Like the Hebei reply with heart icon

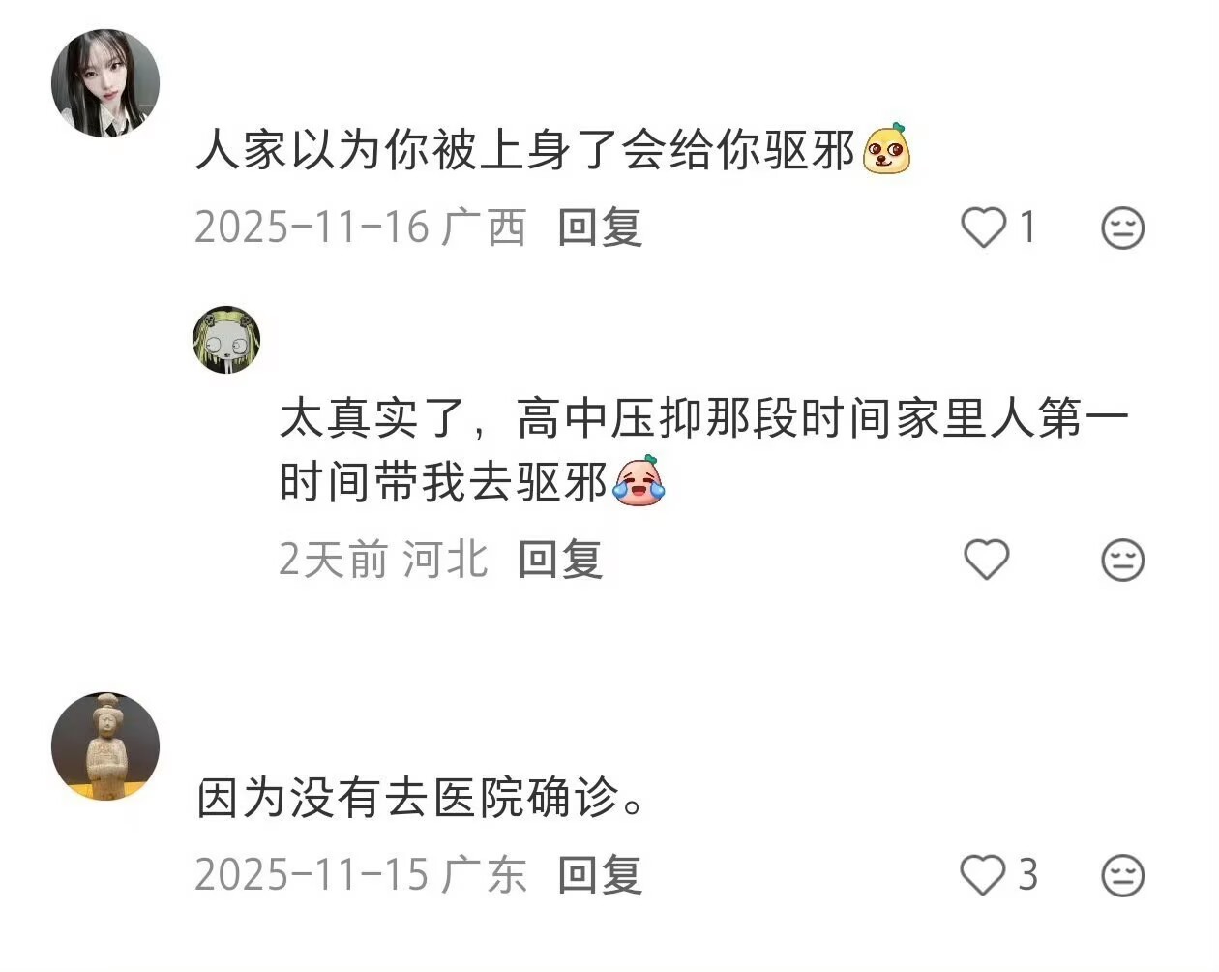(x=987, y=560)
